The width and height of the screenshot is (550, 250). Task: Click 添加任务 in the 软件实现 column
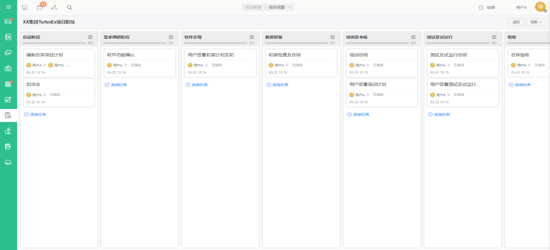point(197,85)
